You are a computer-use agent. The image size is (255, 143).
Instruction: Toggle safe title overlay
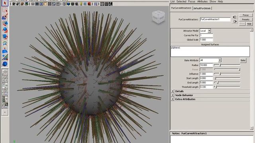tap(58, 4)
